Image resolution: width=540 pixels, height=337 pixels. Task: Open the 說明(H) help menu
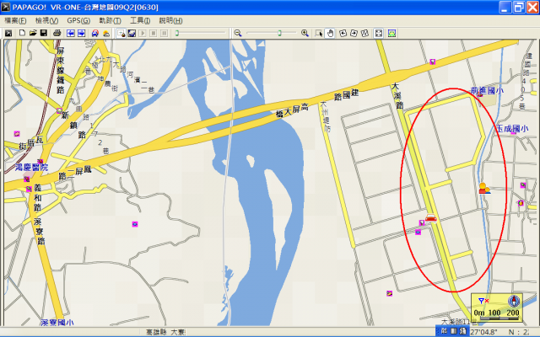pyautogui.click(x=170, y=20)
